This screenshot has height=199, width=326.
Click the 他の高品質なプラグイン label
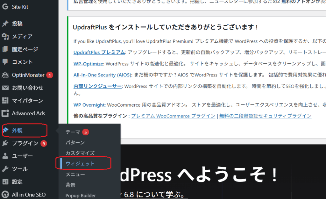[100, 116]
